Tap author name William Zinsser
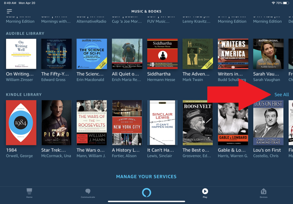 click(20, 80)
